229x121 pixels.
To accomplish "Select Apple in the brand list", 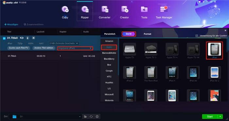I will (x=109, y=47).
